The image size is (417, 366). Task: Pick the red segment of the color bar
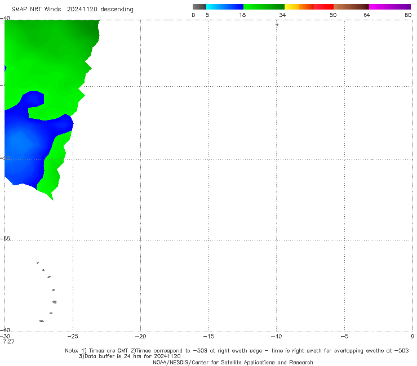323,7
